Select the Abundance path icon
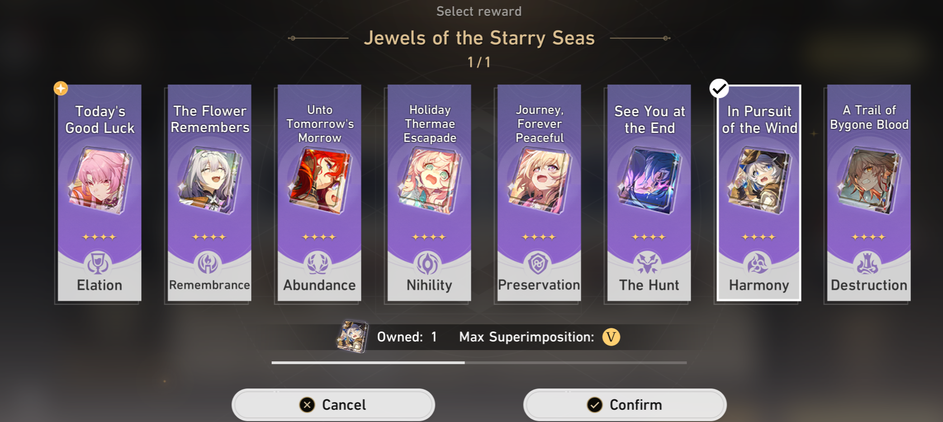The image size is (943, 422). pyautogui.click(x=318, y=264)
